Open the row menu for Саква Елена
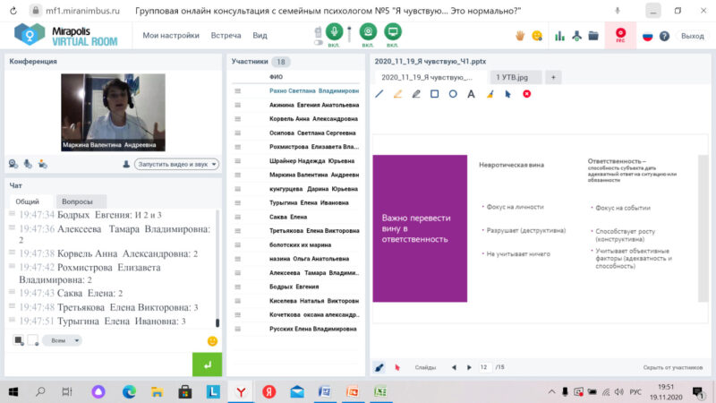716x403 pixels. pos(237,217)
